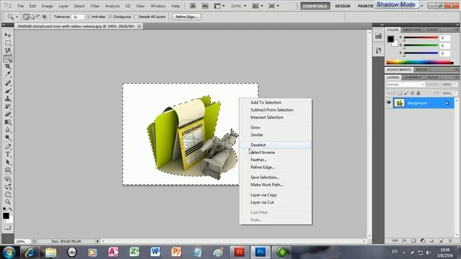This screenshot has height=259, width=461.
Task: Click the Tolerance input field
Action: (x=78, y=17)
